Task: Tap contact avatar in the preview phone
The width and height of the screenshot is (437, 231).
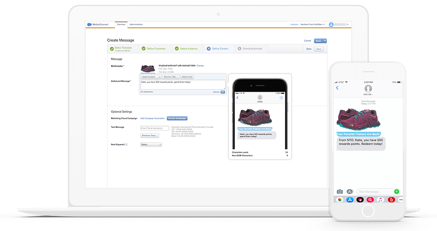Action: click(x=260, y=97)
